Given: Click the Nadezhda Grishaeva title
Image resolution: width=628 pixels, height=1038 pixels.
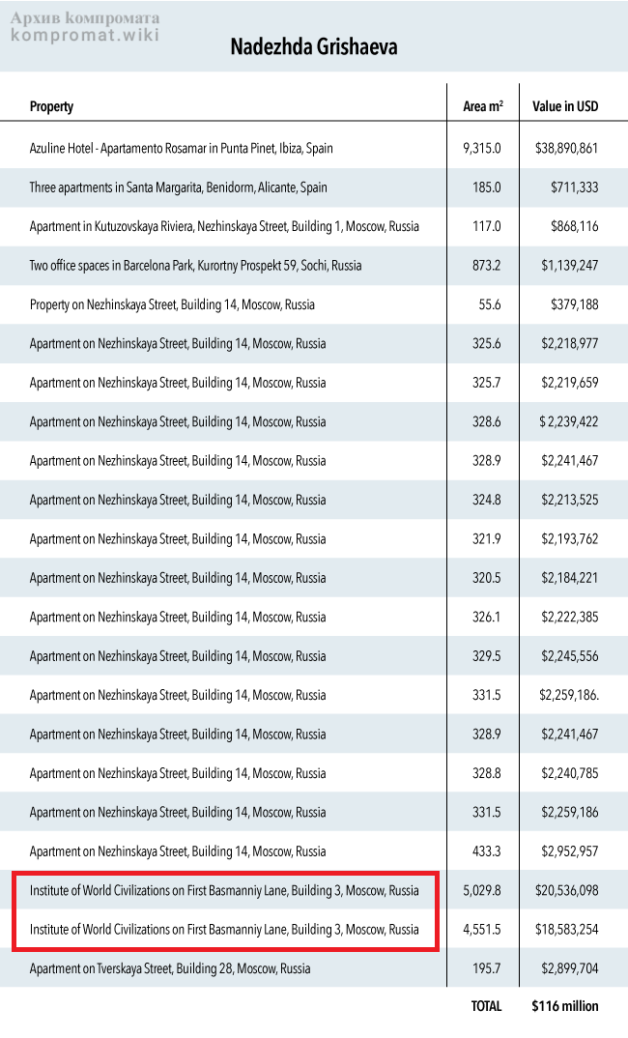Looking at the screenshot, I should point(314,46).
